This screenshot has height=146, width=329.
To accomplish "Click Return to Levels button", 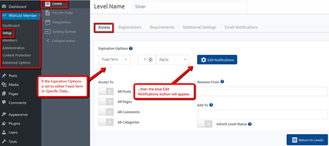I will coord(307,140).
